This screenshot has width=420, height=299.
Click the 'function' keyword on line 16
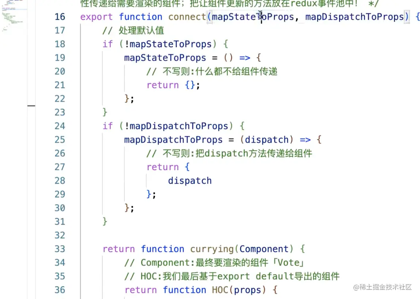click(141, 17)
